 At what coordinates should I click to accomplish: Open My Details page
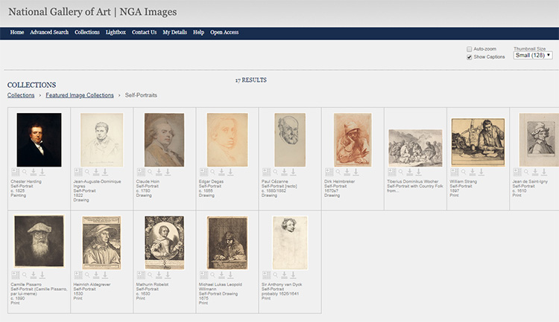[x=174, y=33]
